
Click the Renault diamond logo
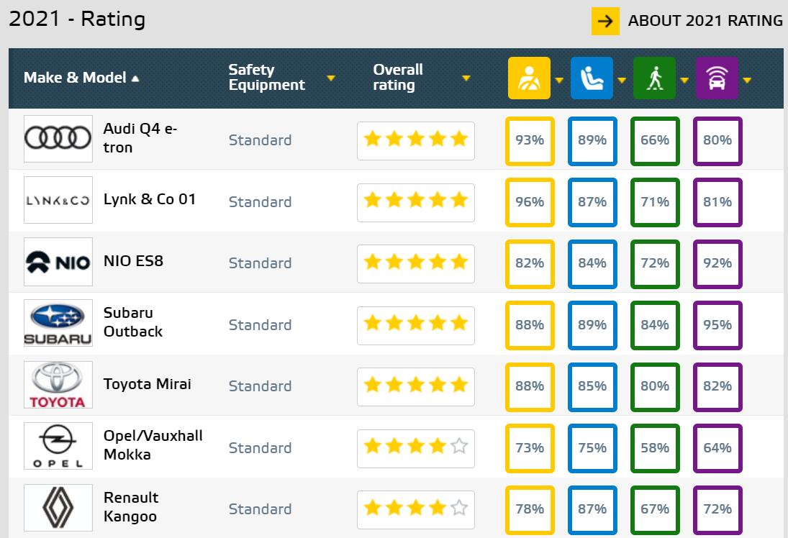click(x=58, y=509)
